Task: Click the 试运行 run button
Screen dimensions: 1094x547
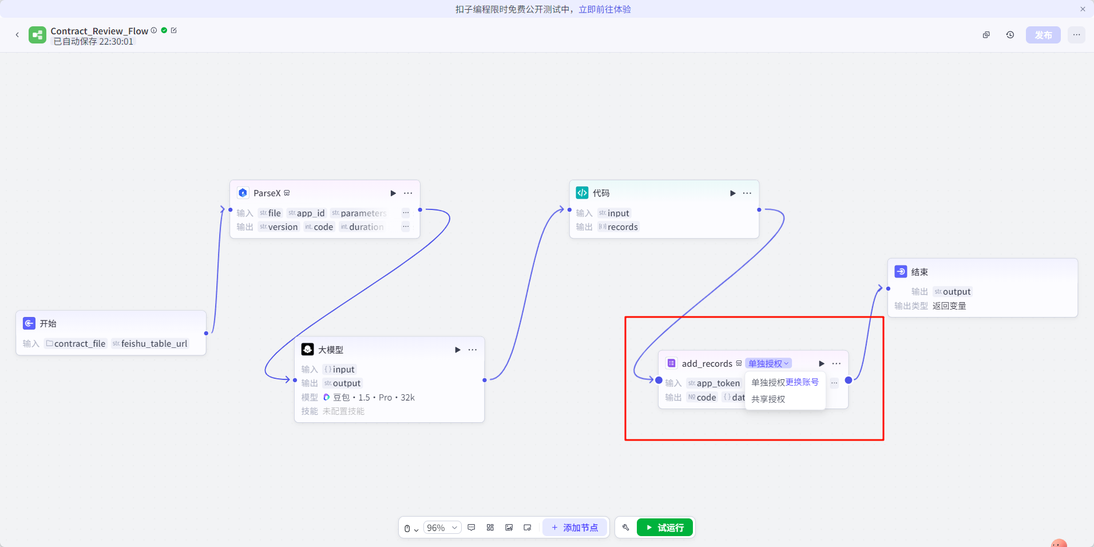Action: [664, 527]
